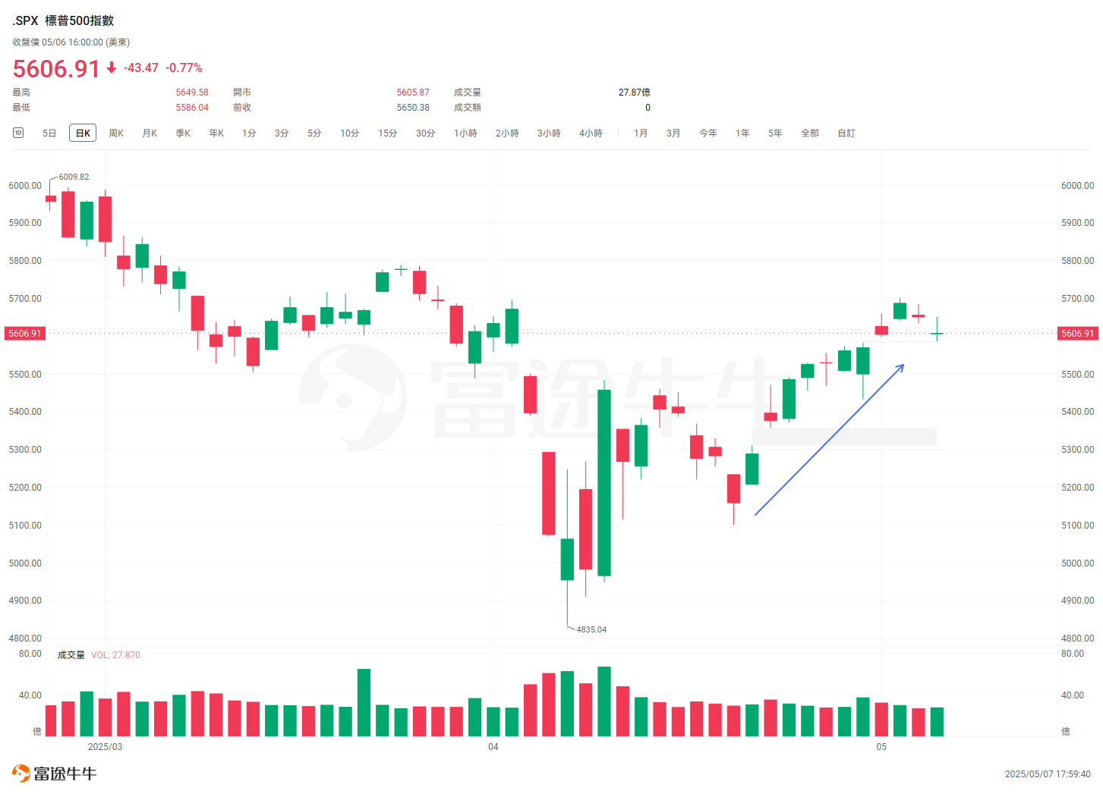This screenshot has height=794, width=1103.
Task: Click the red down-arrow price change icon
Action: click(112, 67)
